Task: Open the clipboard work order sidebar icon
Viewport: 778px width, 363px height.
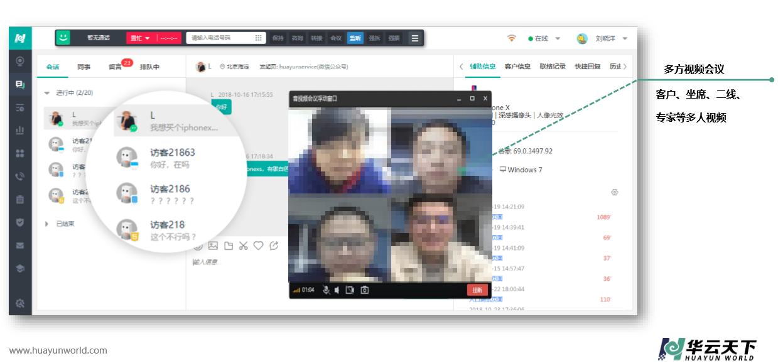Action: [x=20, y=199]
